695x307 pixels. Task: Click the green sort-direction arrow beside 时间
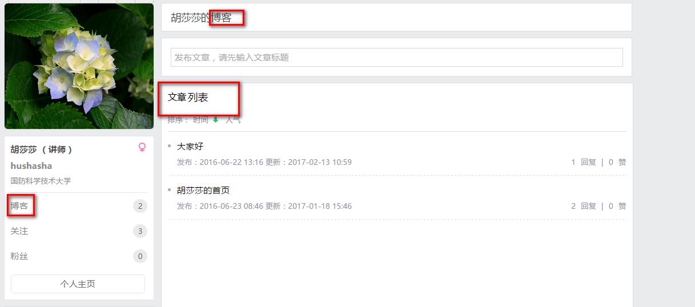[x=215, y=120]
